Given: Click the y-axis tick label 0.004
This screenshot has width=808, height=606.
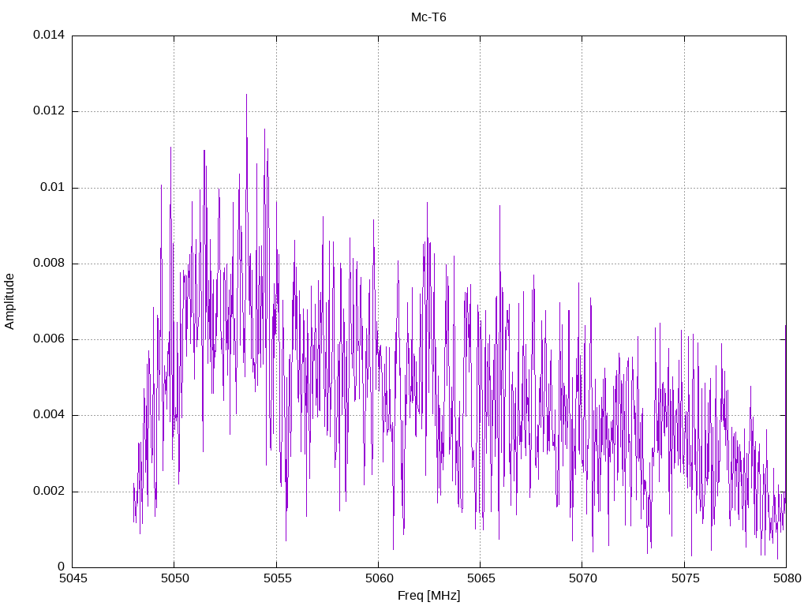Looking at the screenshot, I should (49, 415).
